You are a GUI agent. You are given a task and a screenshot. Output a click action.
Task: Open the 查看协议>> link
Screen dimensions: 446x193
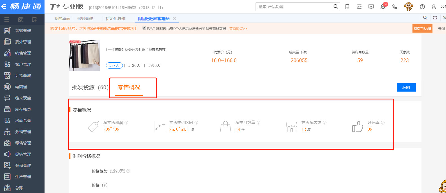tap(238, 28)
